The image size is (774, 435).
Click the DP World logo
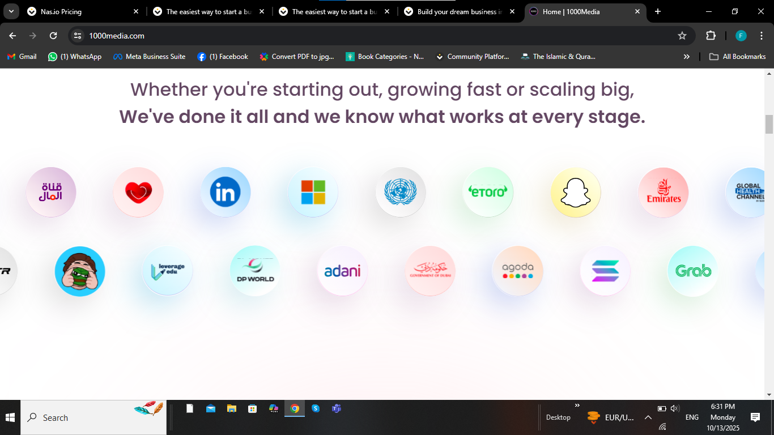[x=255, y=271]
